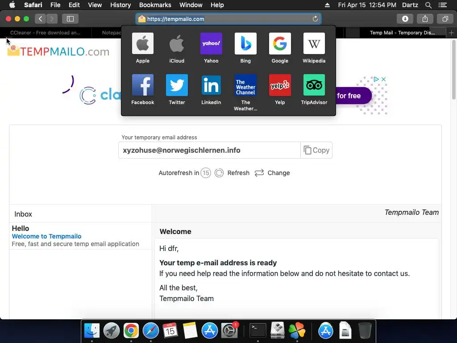Open the TripAdvisor favorite site
Viewport: 457px width, 343px height.
tap(314, 89)
